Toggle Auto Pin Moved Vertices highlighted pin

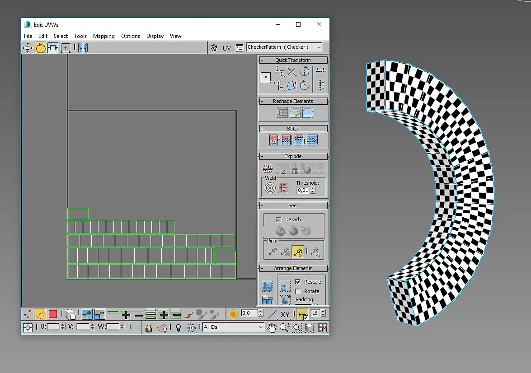coord(298,251)
